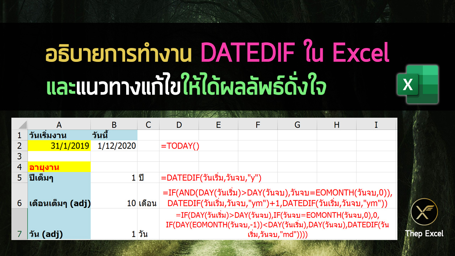Select all cells via corner triangle
455x256 pixels.
[20, 124]
